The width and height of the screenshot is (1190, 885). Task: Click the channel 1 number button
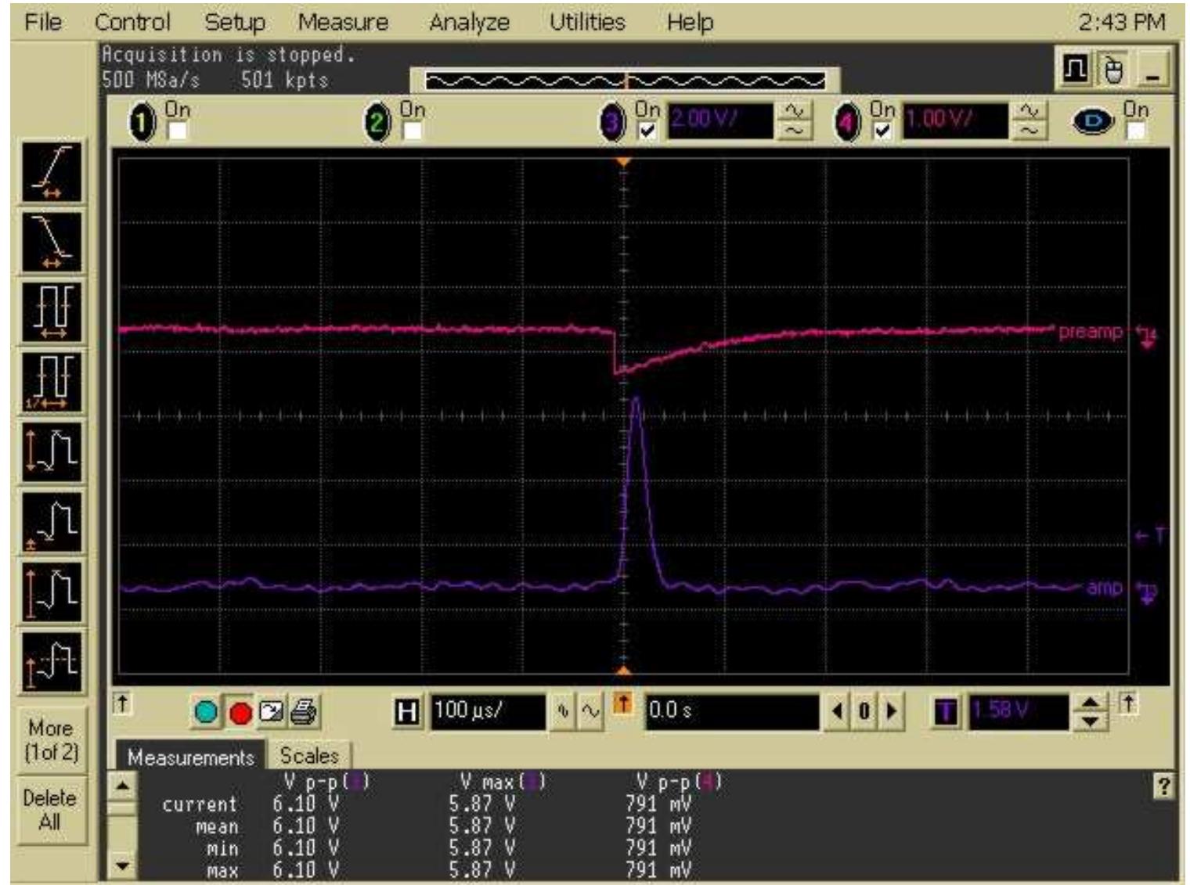[142, 123]
